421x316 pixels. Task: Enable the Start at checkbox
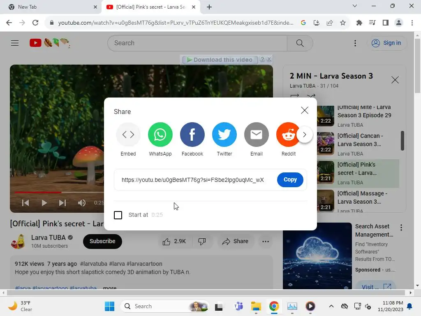[118, 215]
